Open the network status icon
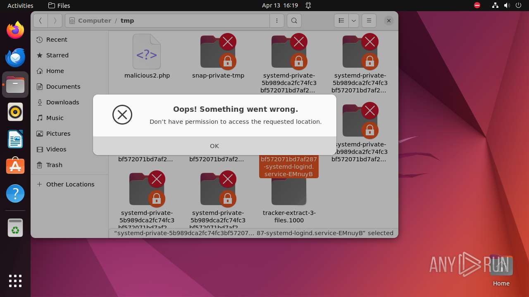 coord(496,5)
